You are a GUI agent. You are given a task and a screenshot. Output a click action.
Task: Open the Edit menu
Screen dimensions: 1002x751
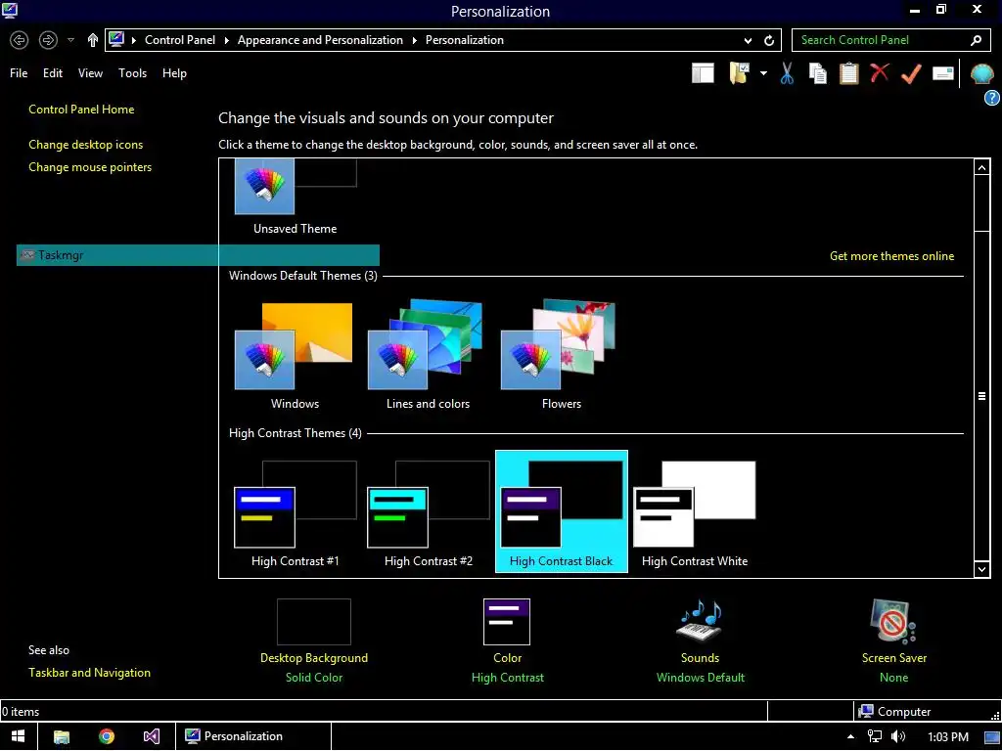coord(53,72)
